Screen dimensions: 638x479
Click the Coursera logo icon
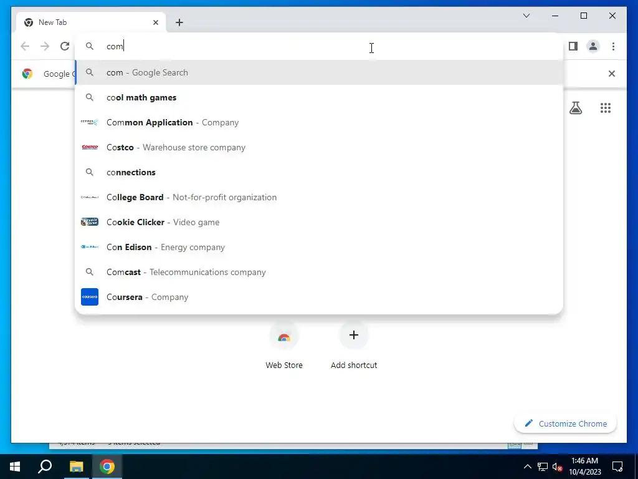90,297
